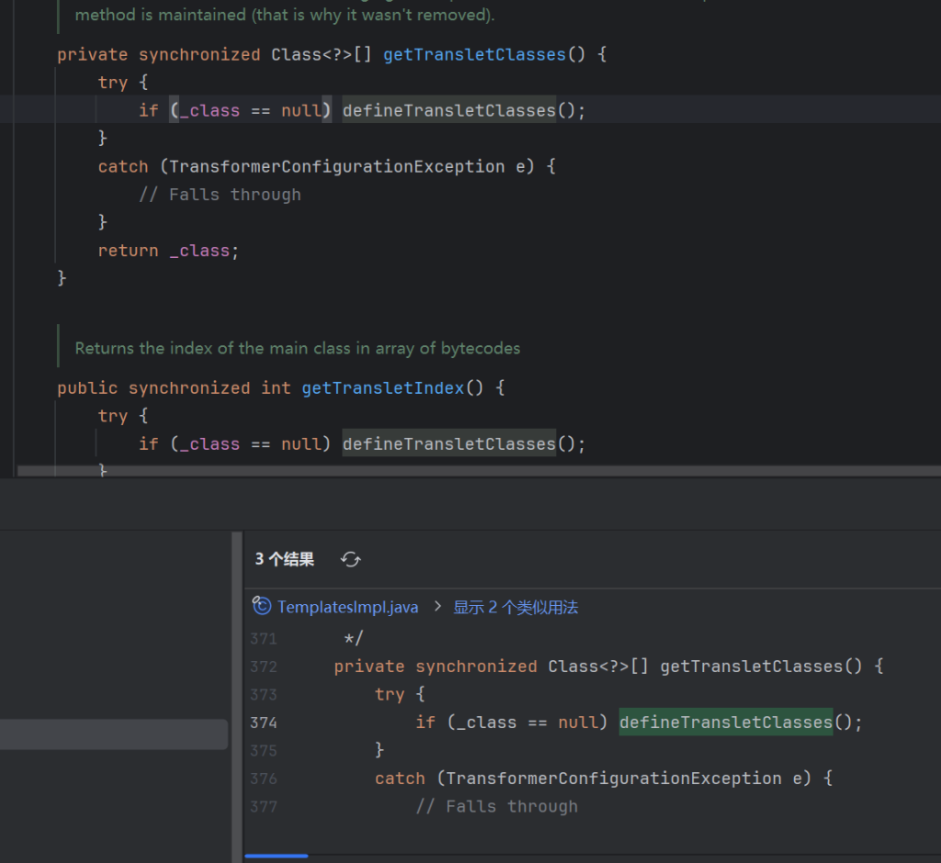Click the return _class statement
Image resolution: width=941 pixels, height=863 pixels.
(x=168, y=251)
